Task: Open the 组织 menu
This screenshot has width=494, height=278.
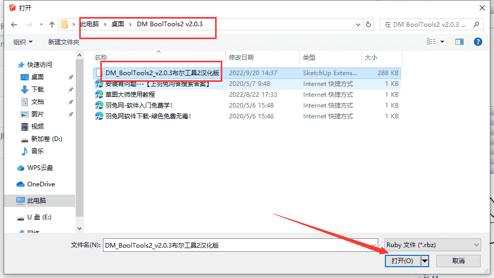Action: coord(23,42)
